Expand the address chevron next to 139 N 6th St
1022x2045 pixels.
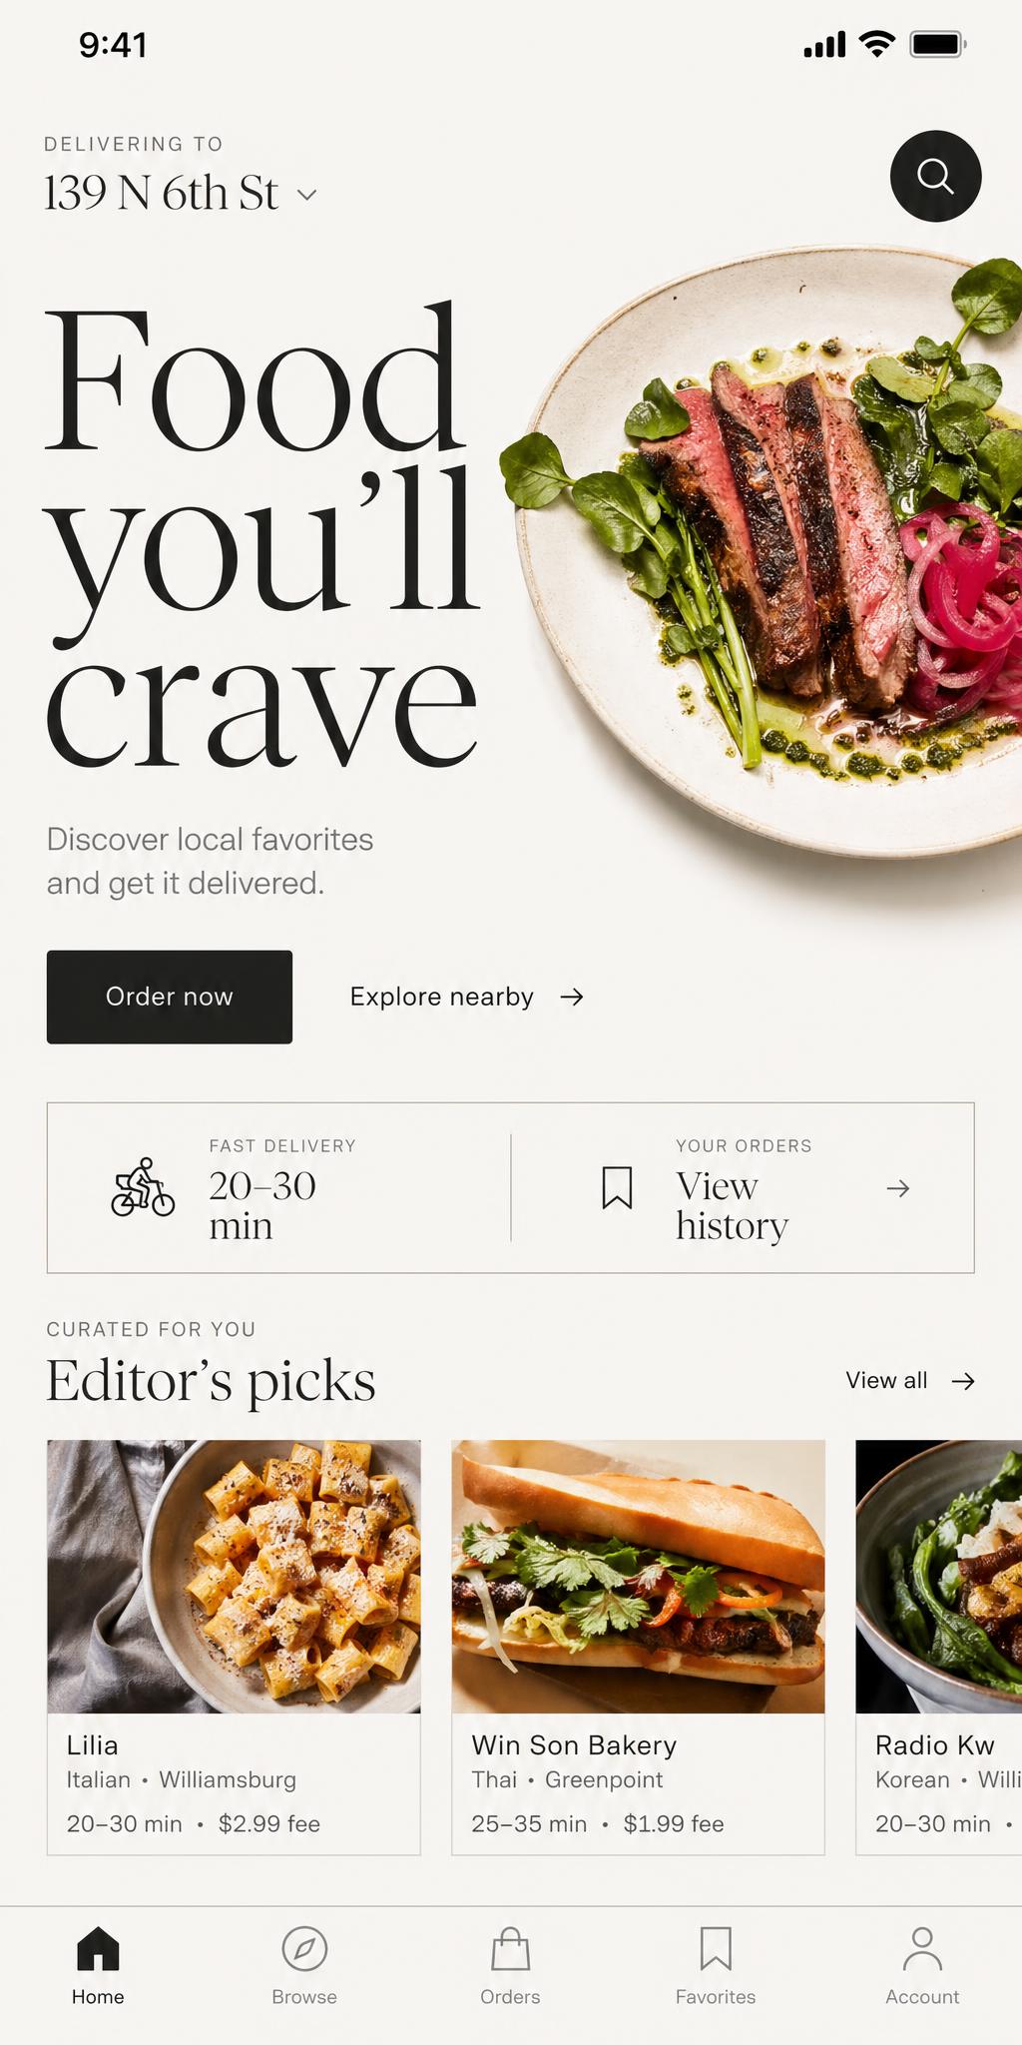pos(307,195)
